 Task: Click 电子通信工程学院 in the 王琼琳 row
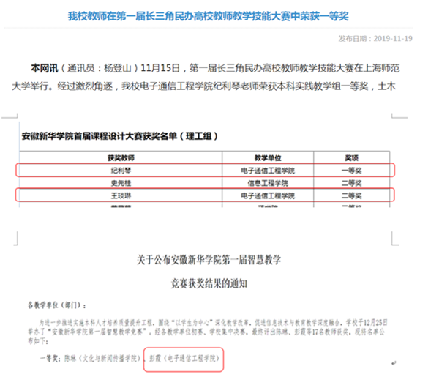click(x=270, y=196)
